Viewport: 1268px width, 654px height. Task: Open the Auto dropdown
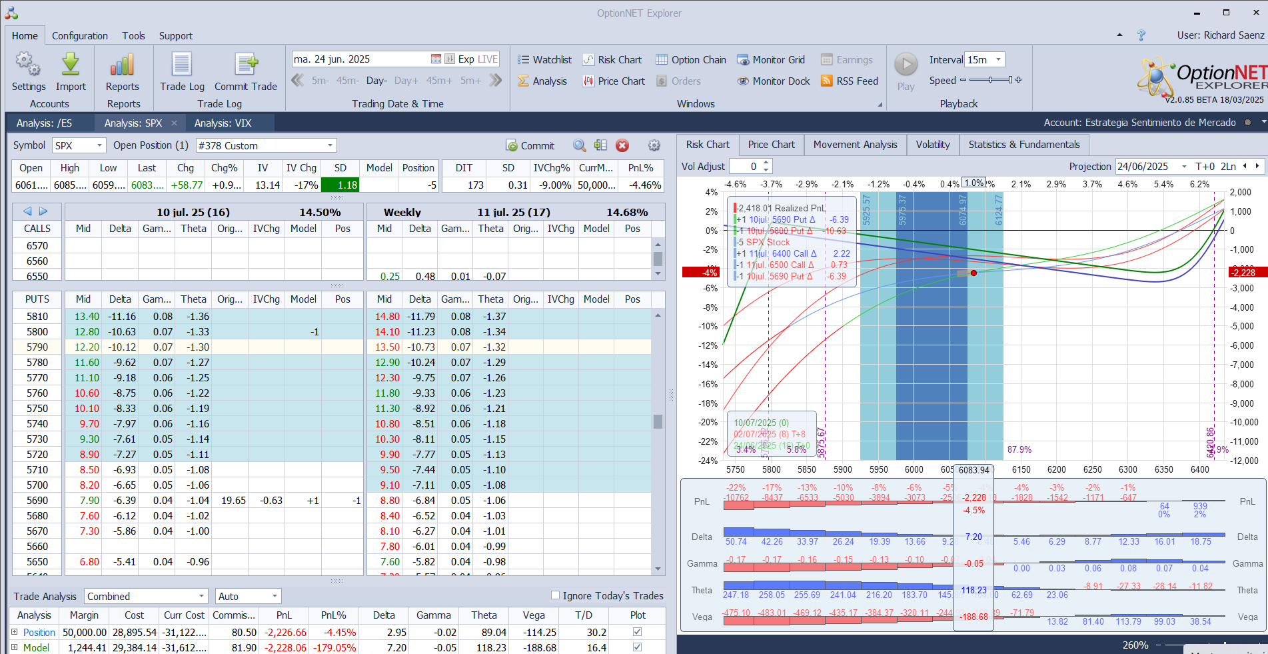pyautogui.click(x=275, y=596)
